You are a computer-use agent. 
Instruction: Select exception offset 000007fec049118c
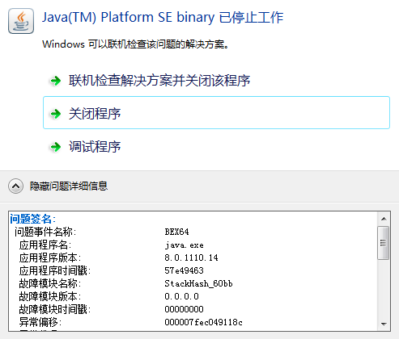point(203,322)
